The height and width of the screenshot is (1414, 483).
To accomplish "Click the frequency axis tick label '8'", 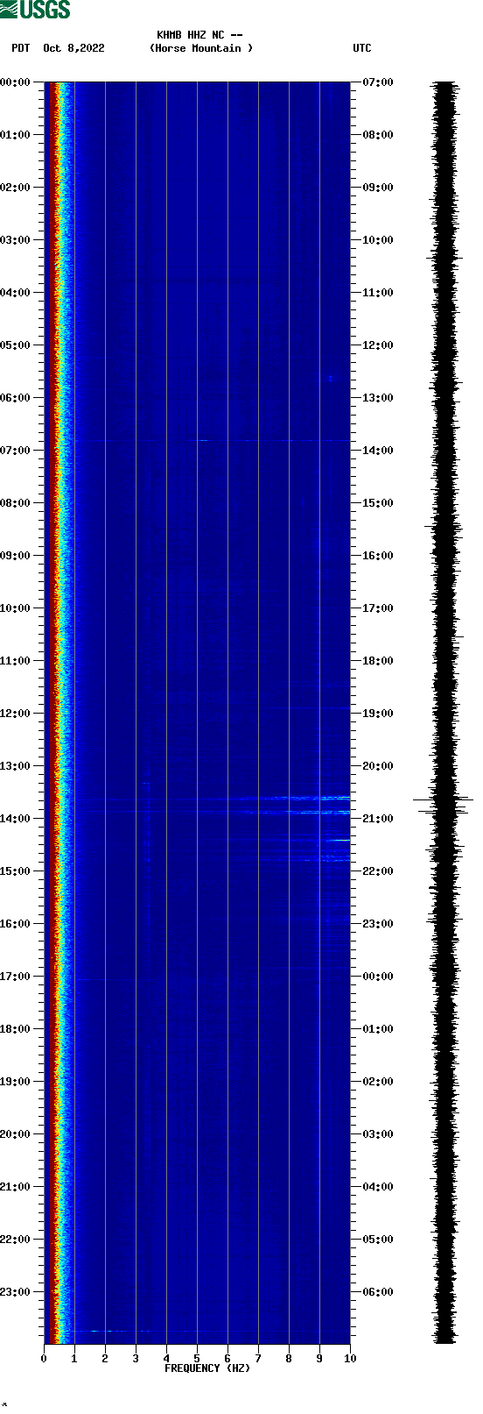I will (289, 1359).
